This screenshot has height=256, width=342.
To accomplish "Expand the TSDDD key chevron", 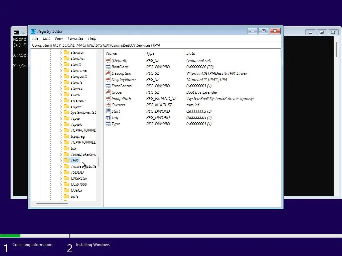I will (x=61, y=173).
